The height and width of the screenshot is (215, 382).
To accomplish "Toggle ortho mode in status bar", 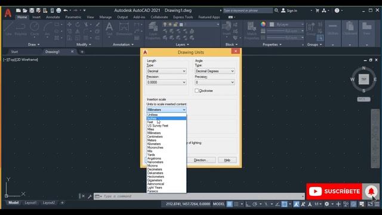I will (248, 204).
